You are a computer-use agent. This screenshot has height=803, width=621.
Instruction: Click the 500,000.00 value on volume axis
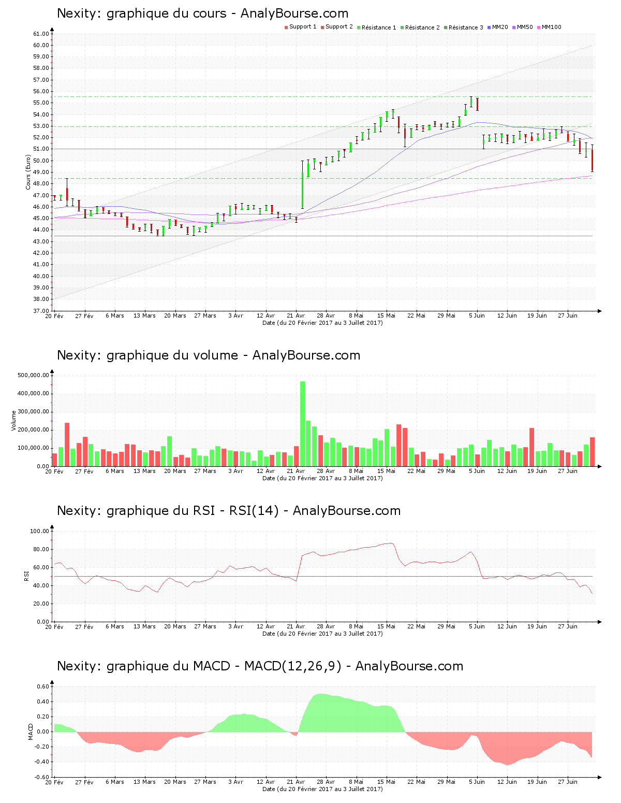[x=33, y=375]
